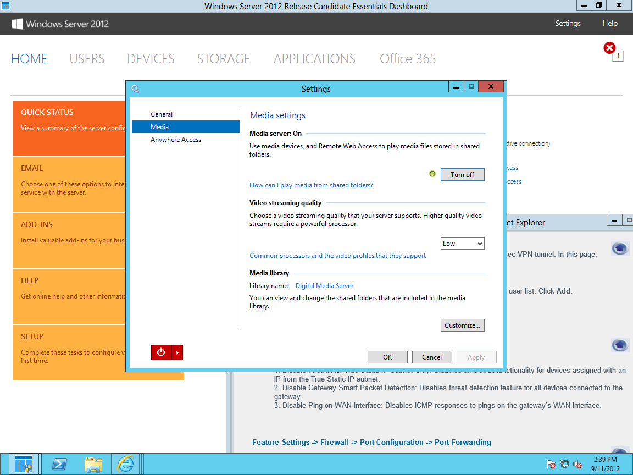Click 'How can I play media from shared folders?'
This screenshot has height=475, width=633.
(x=311, y=185)
